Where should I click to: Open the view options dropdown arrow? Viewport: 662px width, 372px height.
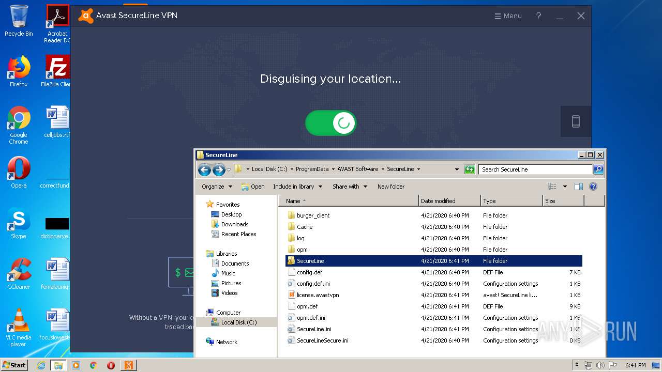tap(565, 187)
